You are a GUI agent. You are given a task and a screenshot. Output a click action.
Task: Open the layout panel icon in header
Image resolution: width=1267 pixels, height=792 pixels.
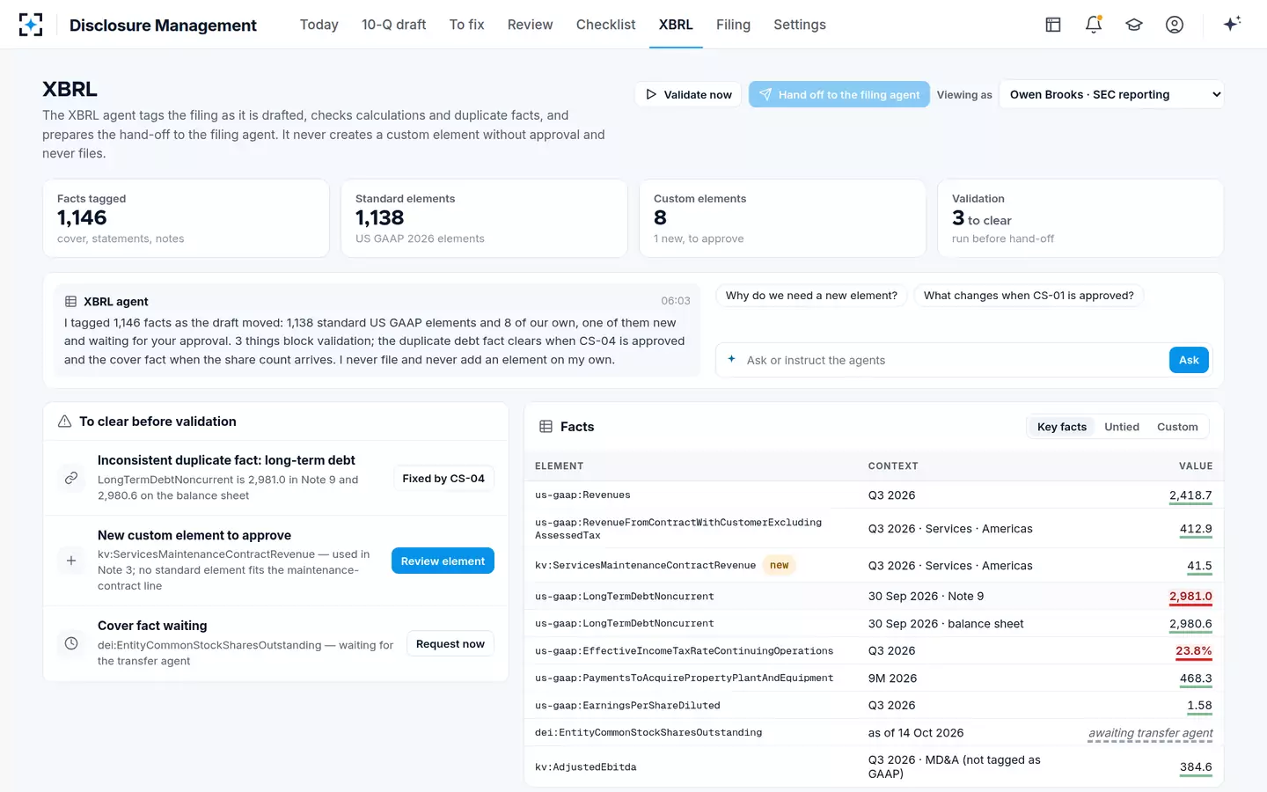pyautogui.click(x=1053, y=25)
